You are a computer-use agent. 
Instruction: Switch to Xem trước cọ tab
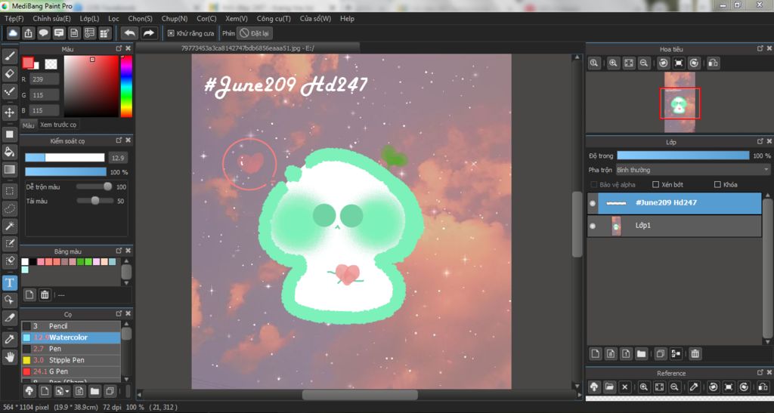pyautogui.click(x=58, y=125)
